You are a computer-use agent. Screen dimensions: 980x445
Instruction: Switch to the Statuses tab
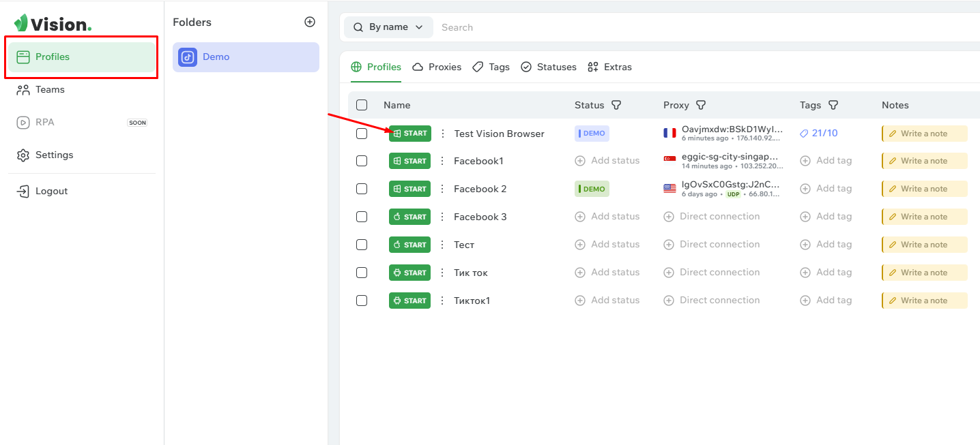549,67
